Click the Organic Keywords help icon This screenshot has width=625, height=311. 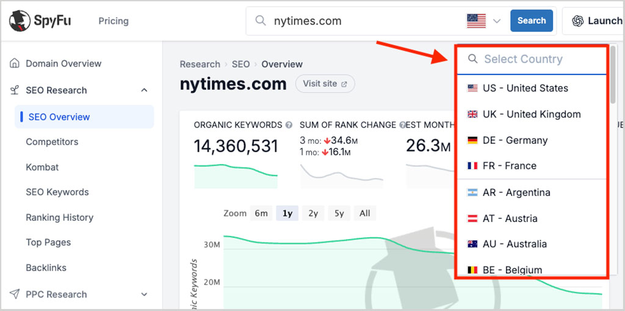click(289, 125)
